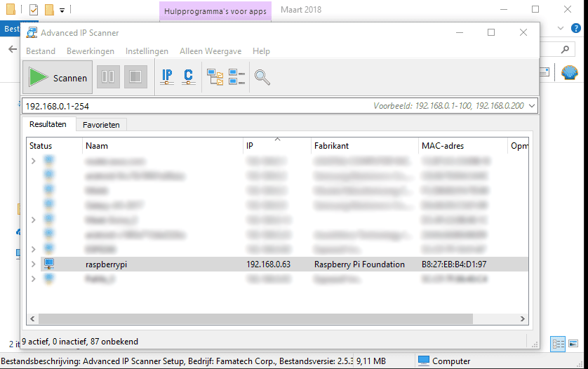Open the Instellingen menu
Image resolution: width=588 pixels, height=369 pixels.
click(x=147, y=51)
